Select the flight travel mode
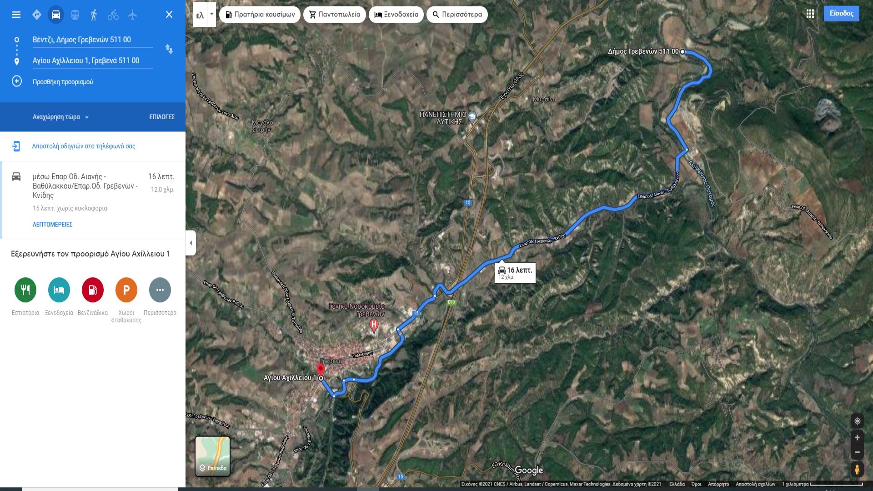Image resolution: width=873 pixels, height=491 pixels. click(x=132, y=15)
